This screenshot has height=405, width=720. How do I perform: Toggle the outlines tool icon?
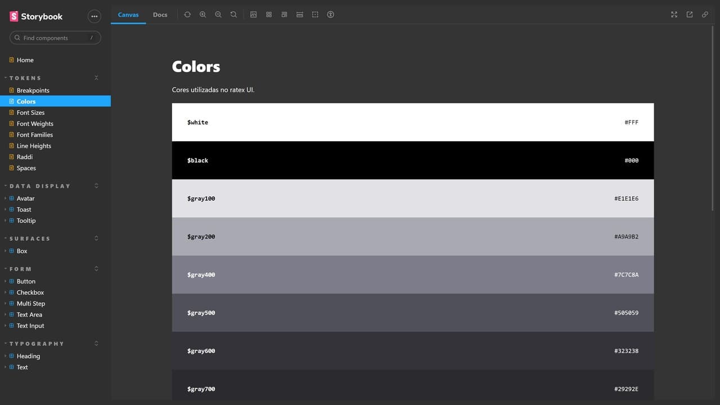pyautogui.click(x=315, y=15)
